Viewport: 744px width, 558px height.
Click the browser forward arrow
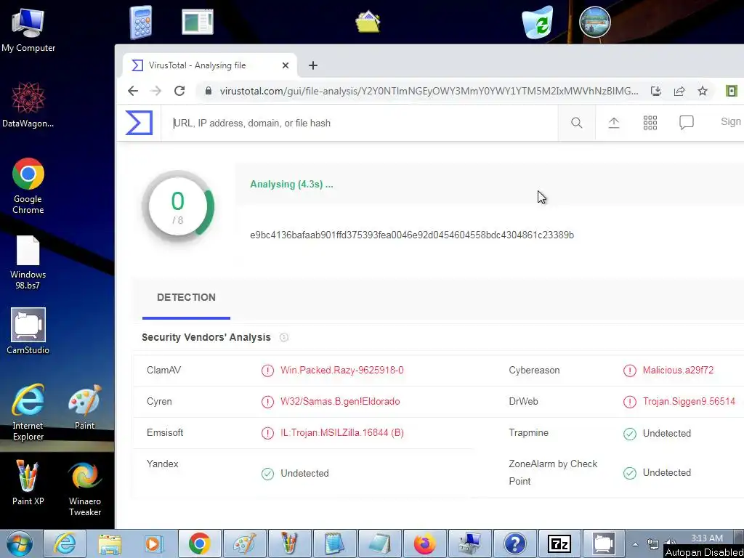pyautogui.click(x=155, y=91)
